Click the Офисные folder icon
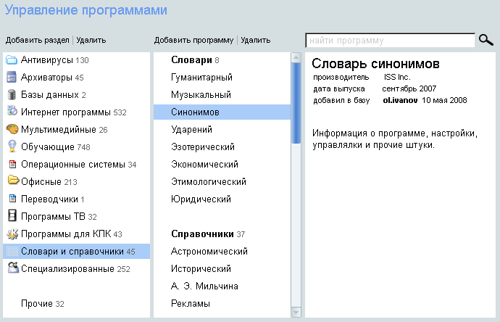500x322 pixels. pyautogui.click(x=12, y=182)
